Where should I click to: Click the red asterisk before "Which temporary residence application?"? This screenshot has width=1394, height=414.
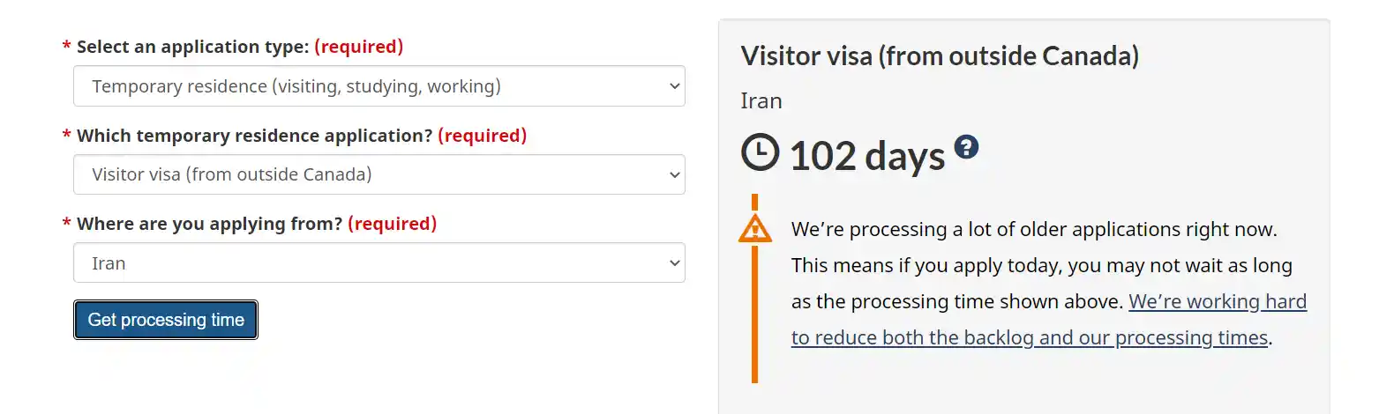point(66,136)
